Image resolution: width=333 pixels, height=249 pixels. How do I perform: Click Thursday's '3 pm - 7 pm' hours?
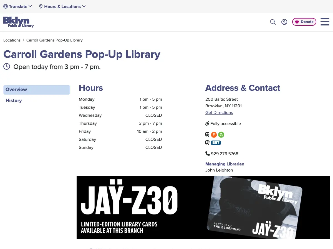(x=150, y=123)
